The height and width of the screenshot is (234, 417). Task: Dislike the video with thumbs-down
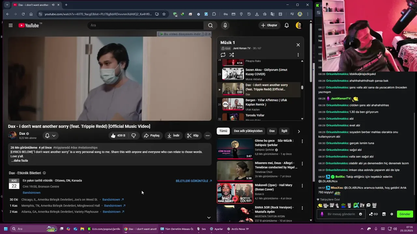pyautogui.click(x=134, y=136)
